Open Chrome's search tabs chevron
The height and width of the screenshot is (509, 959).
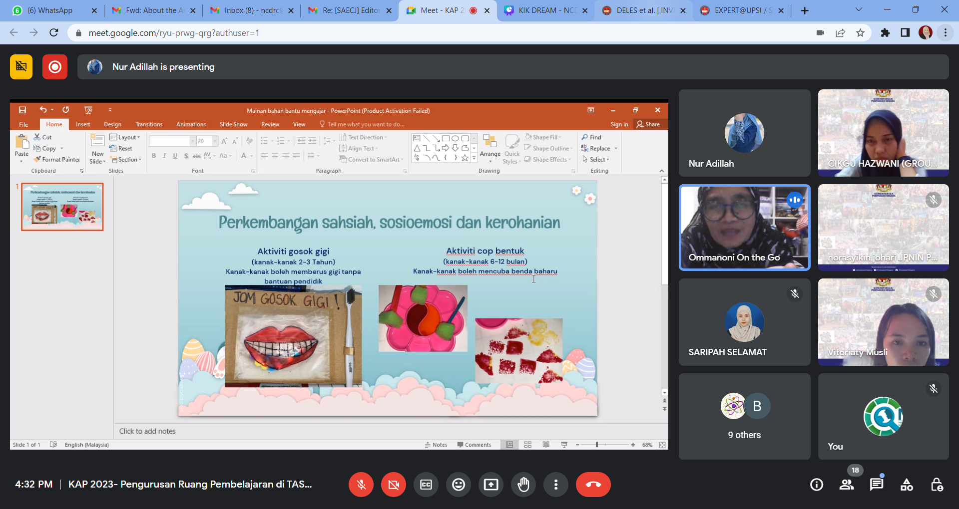pyautogui.click(x=859, y=10)
